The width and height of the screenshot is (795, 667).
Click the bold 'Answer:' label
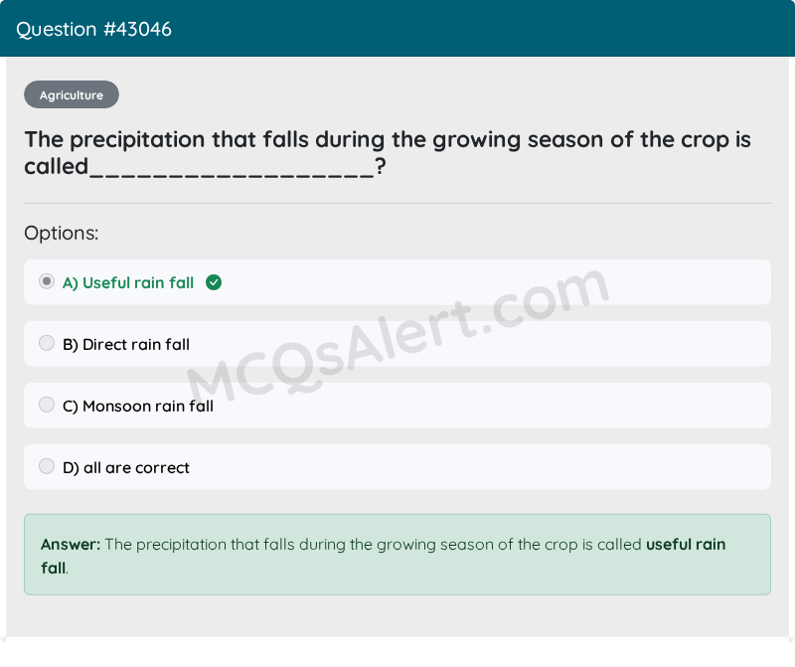click(71, 545)
